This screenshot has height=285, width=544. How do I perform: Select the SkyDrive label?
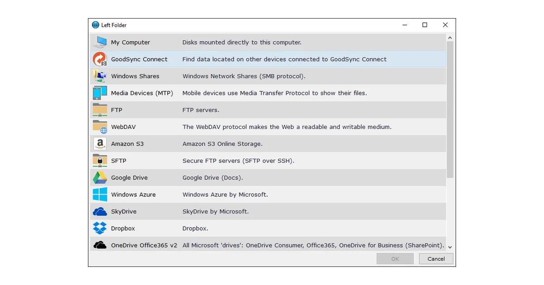[124, 212]
